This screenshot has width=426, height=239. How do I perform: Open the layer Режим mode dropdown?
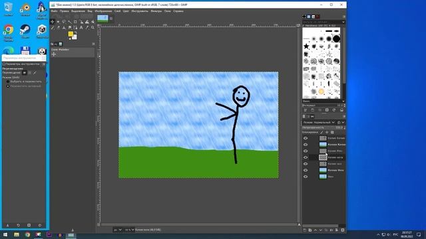(319, 122)
